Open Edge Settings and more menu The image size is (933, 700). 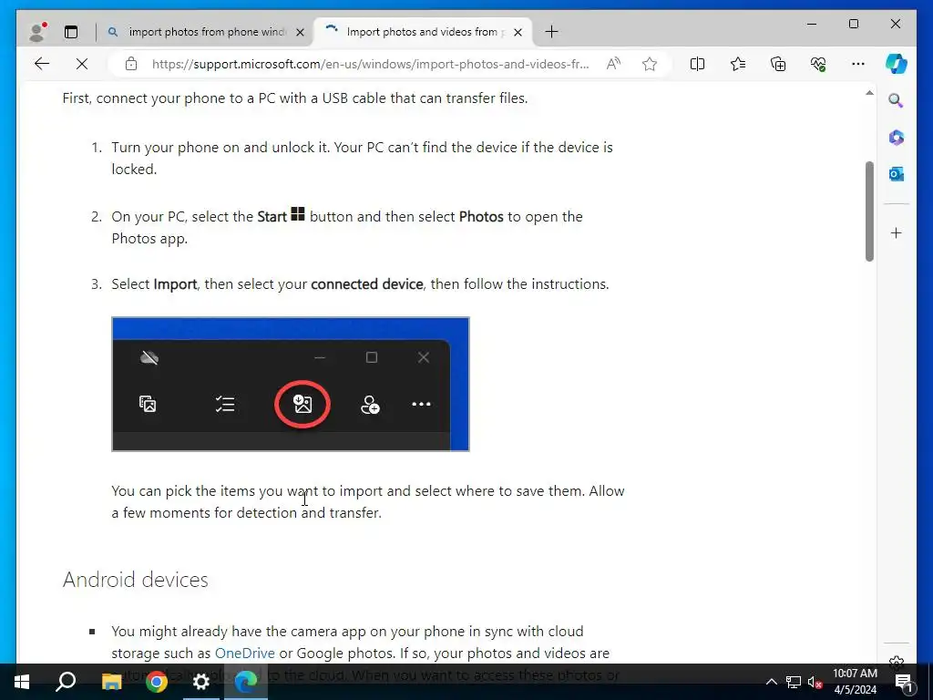[858, 64]
